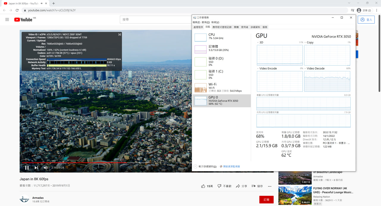Viewport: 381px width, 206px height.
Task: Click the YouTube search box
Action: (x=155, y=20)
